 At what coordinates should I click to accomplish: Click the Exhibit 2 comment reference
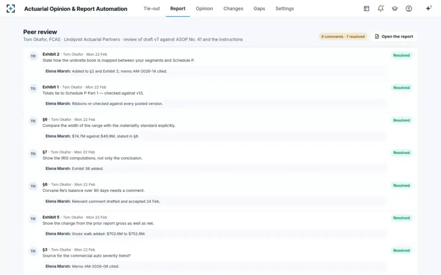(51, 54)
